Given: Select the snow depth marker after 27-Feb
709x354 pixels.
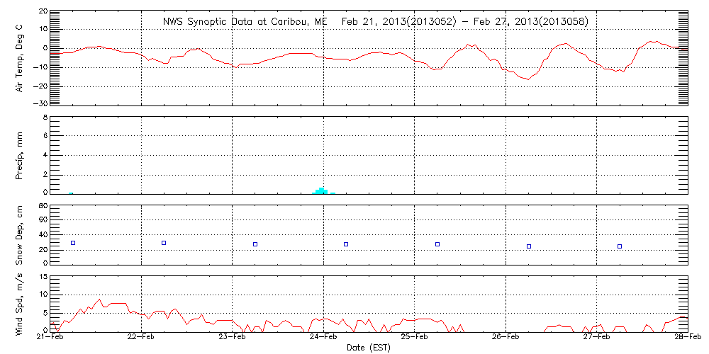Looking at the screenshot, I should [620, 246].
